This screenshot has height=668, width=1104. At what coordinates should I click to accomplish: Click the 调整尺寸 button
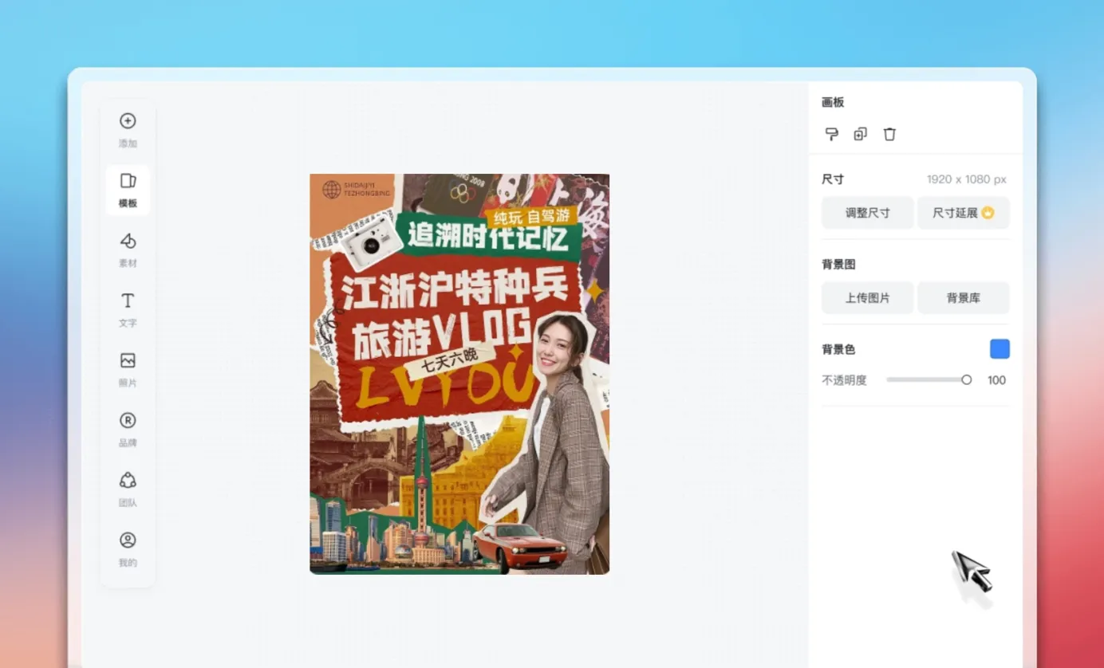(x=868, y=213)
